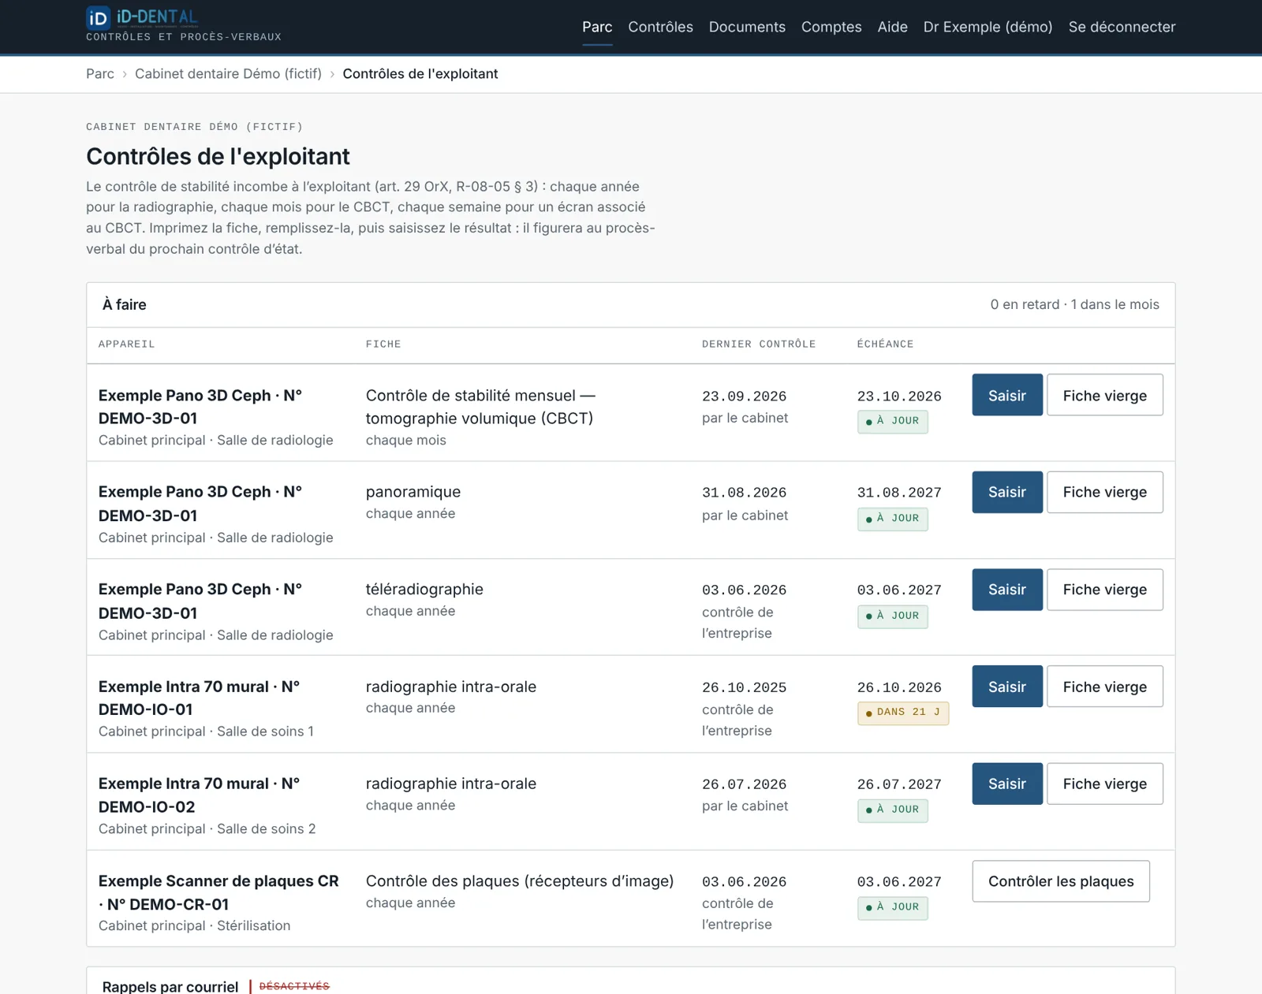The image size is (1262, 994).
Task: Click the Exemple Scanner de plaques CR device name
Action: pos(218,892)
